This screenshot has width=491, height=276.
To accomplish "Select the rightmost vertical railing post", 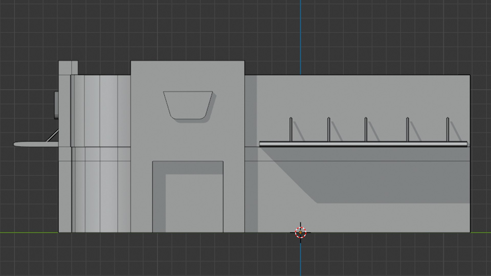I will tap(448, 129).
